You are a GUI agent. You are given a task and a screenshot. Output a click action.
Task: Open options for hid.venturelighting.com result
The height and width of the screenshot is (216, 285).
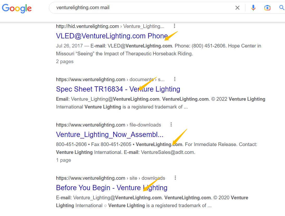(175, 26)
